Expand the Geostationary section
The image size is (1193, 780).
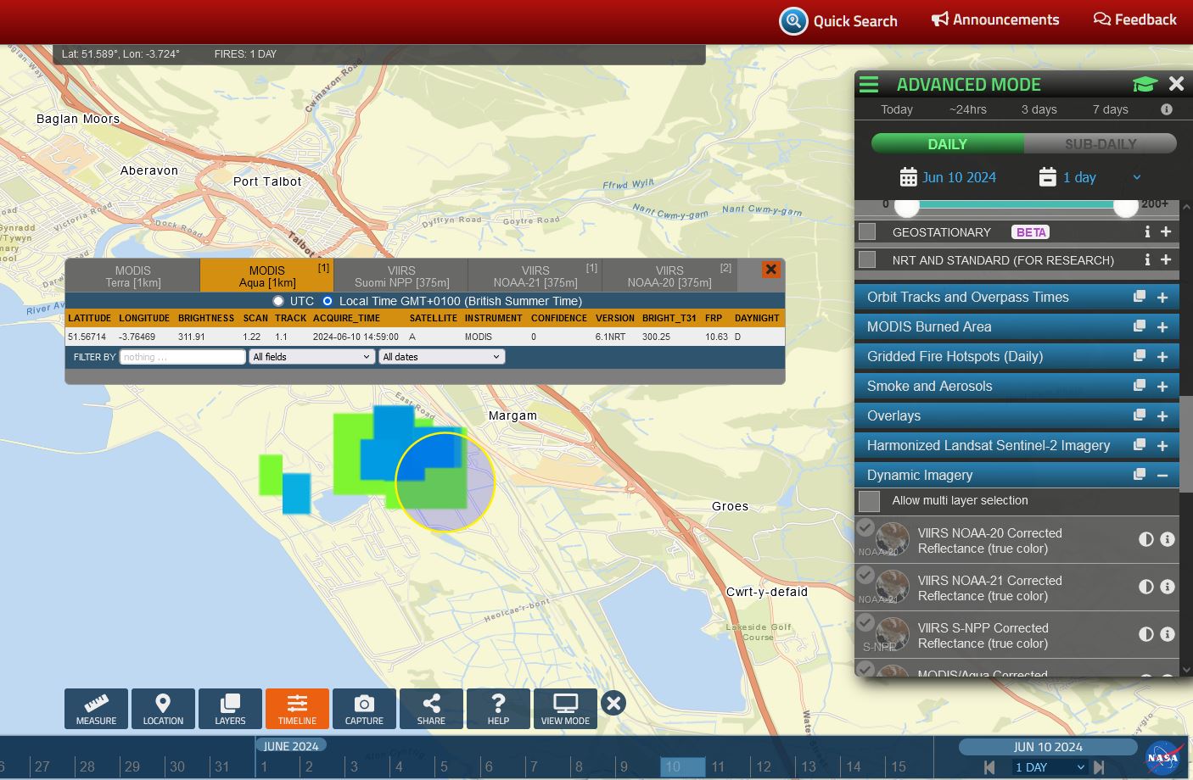point(1166,231)
